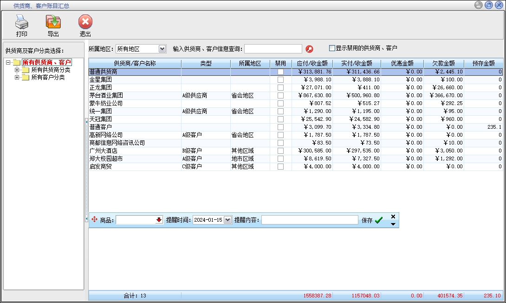Viewport: 506px width, 303px height.
Task: Open the 提醒时间 date dropdown
Action: pos(227,220)
